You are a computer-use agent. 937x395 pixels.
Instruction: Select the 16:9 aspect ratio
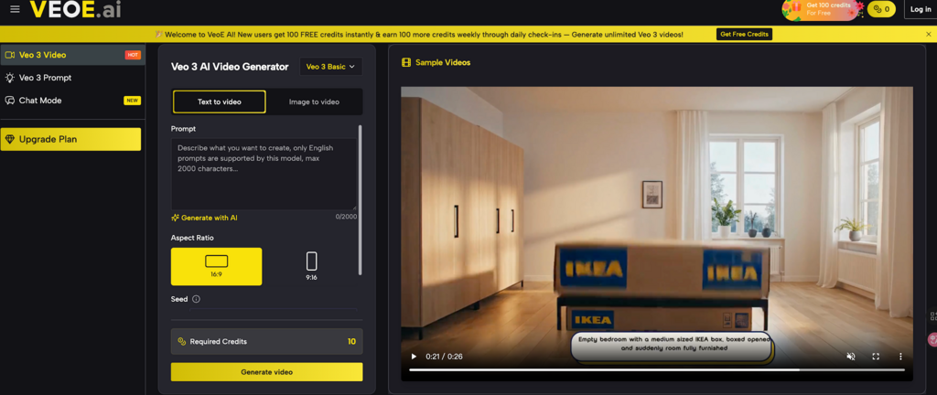[216, 266]
